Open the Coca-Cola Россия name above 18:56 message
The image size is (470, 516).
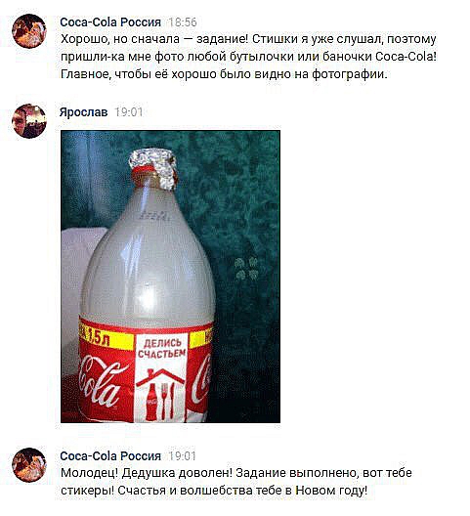coord(110,22)
